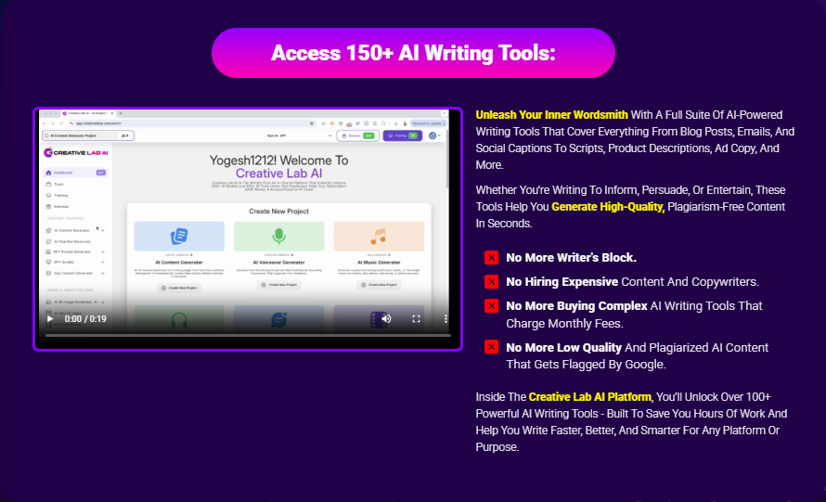Click the "No Hiring Expensive" bold text
Viewport: 826px width, 502px height.
pyautogui.click(x=562, y=282)
